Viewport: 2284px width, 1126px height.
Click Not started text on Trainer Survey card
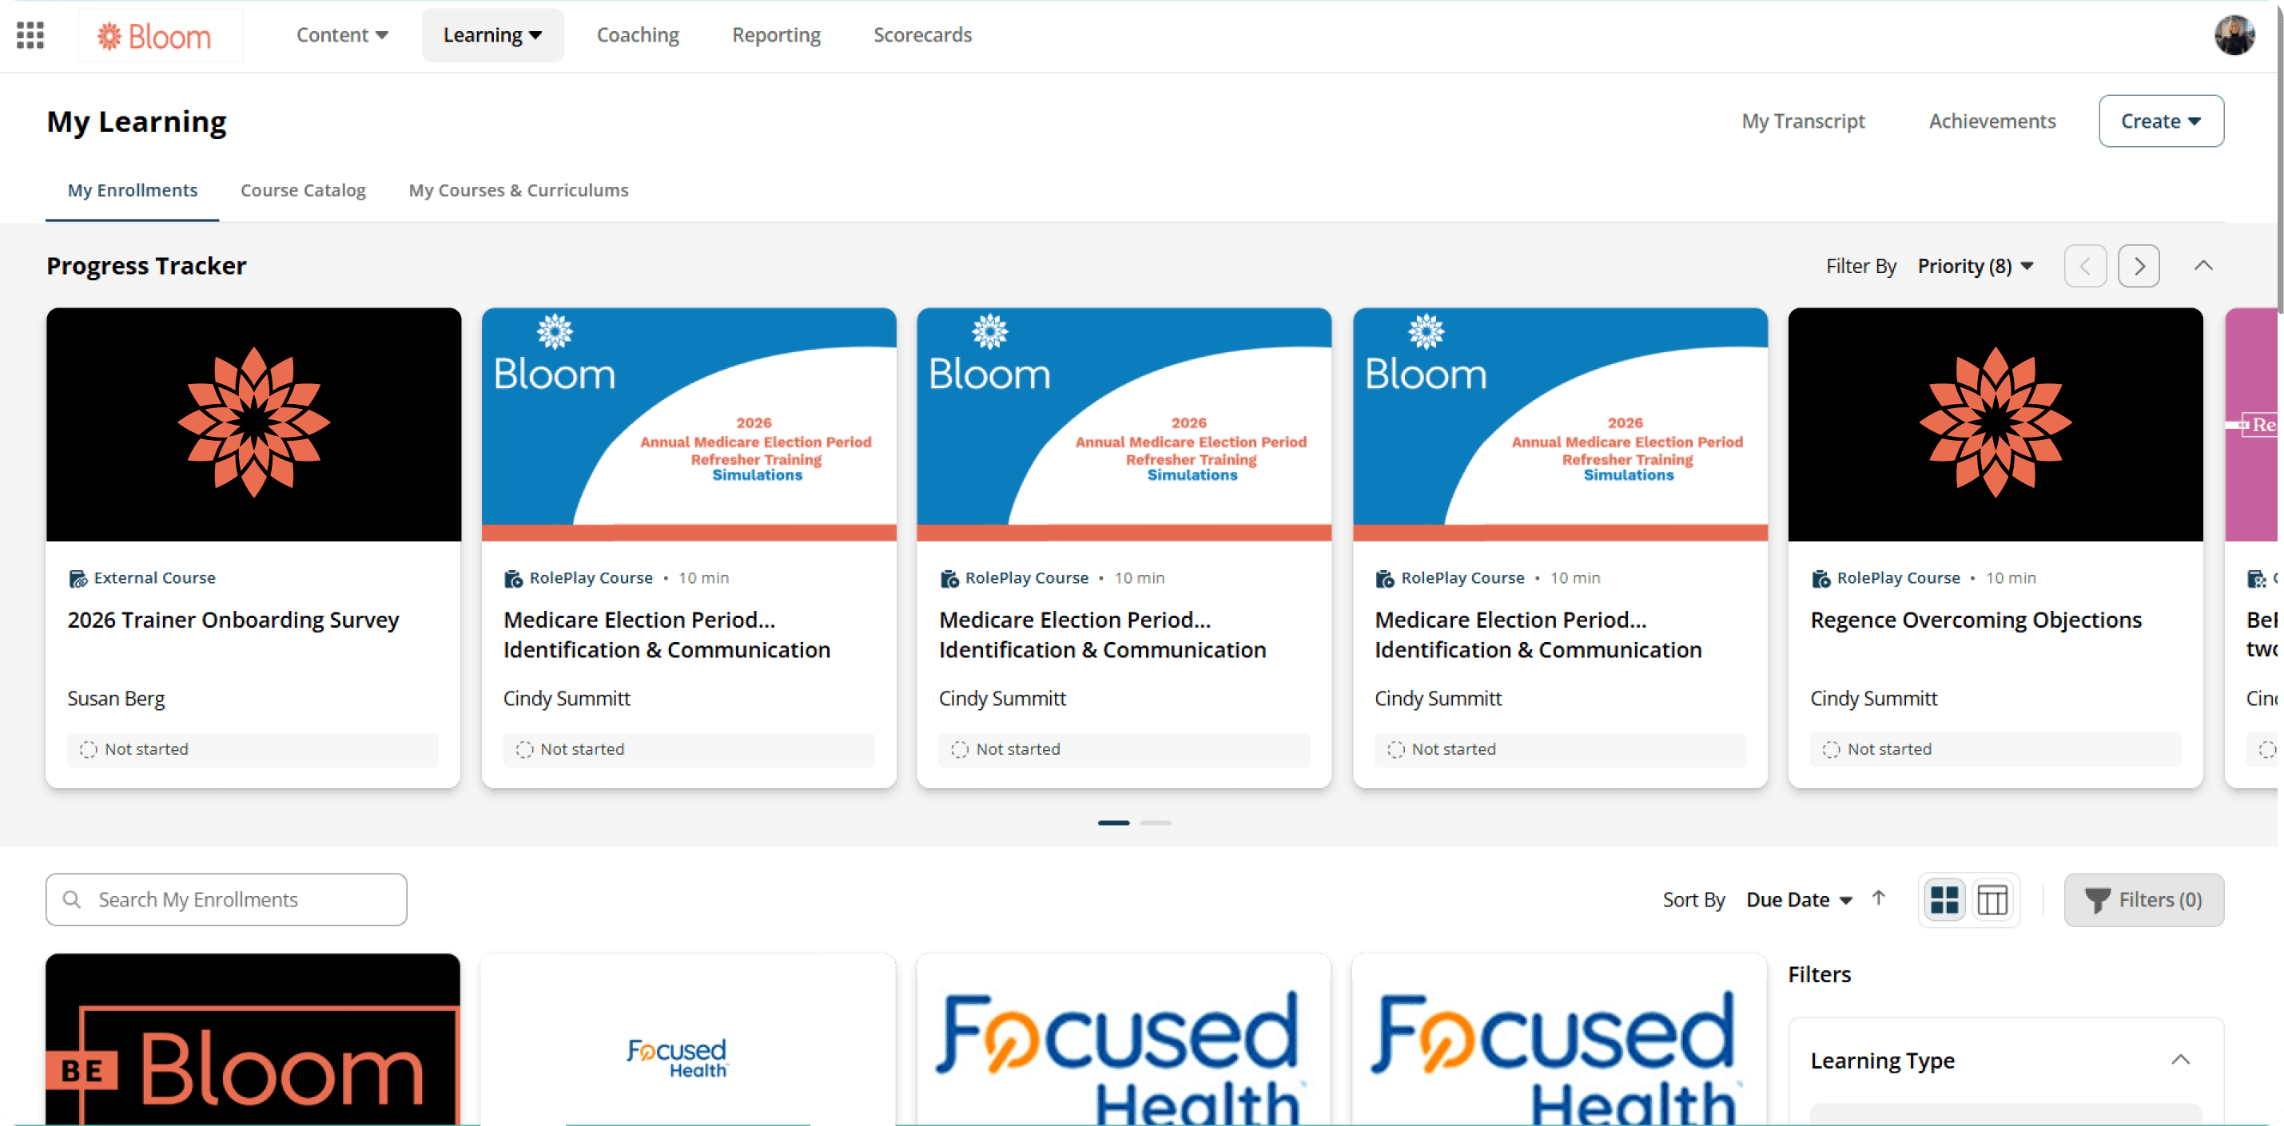point(146,750)
